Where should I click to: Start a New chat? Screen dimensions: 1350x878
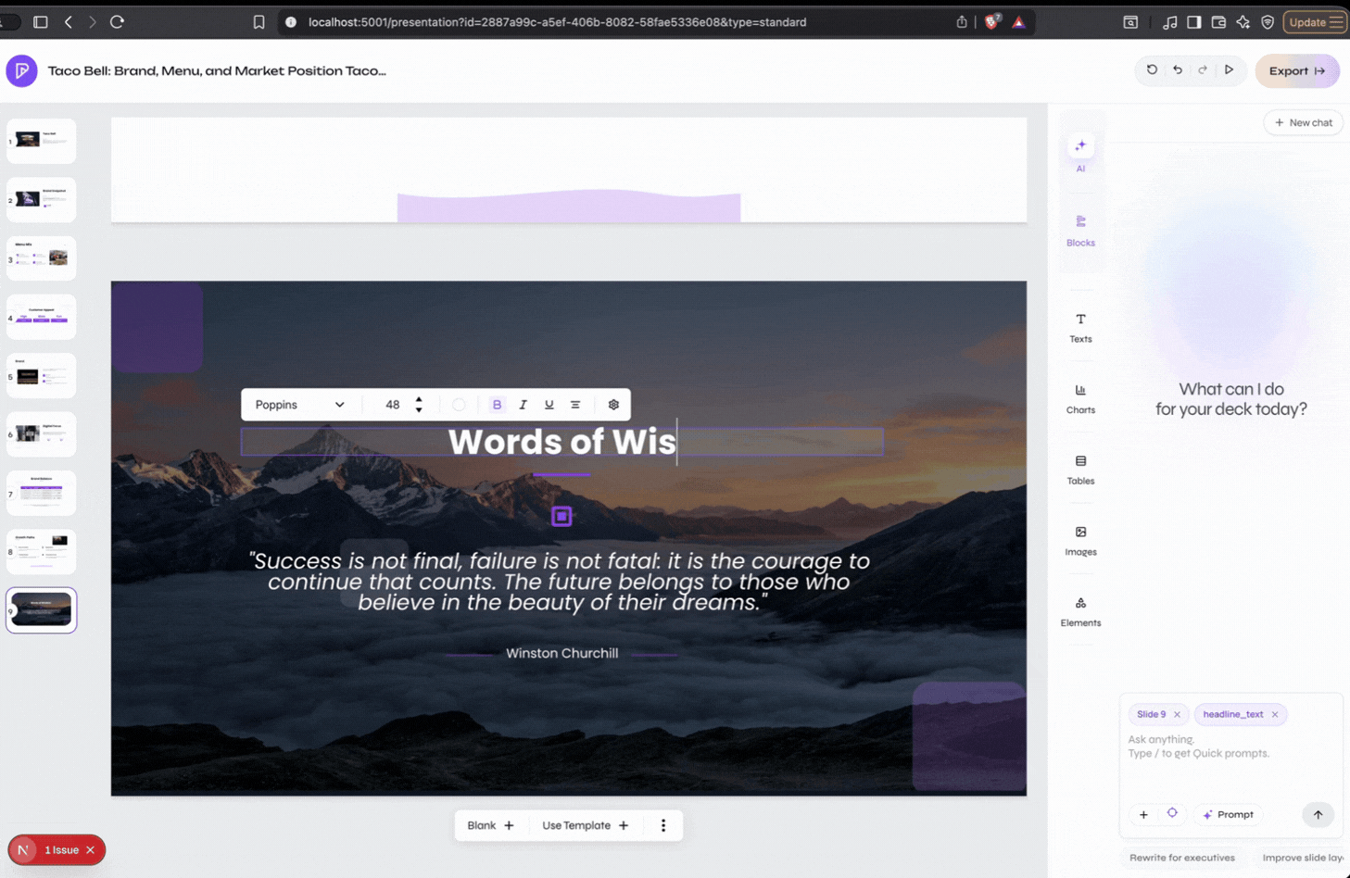(1303, 122)
